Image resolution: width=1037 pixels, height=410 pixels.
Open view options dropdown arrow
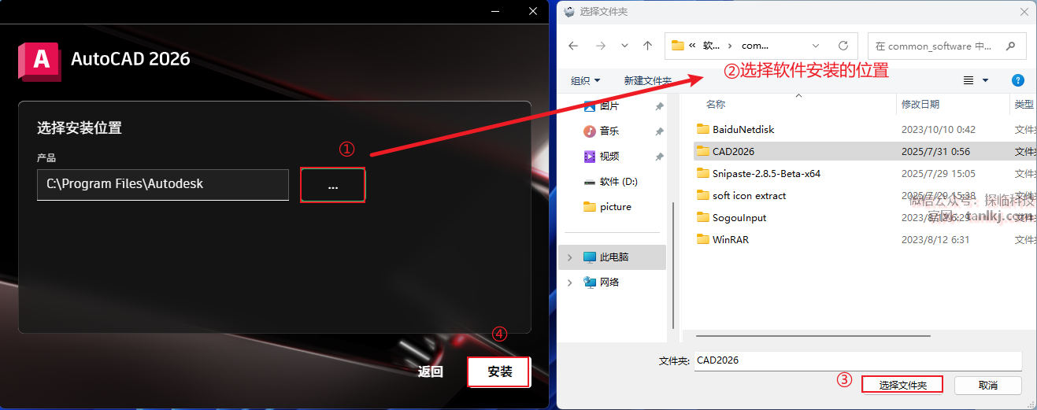(985, 80)
